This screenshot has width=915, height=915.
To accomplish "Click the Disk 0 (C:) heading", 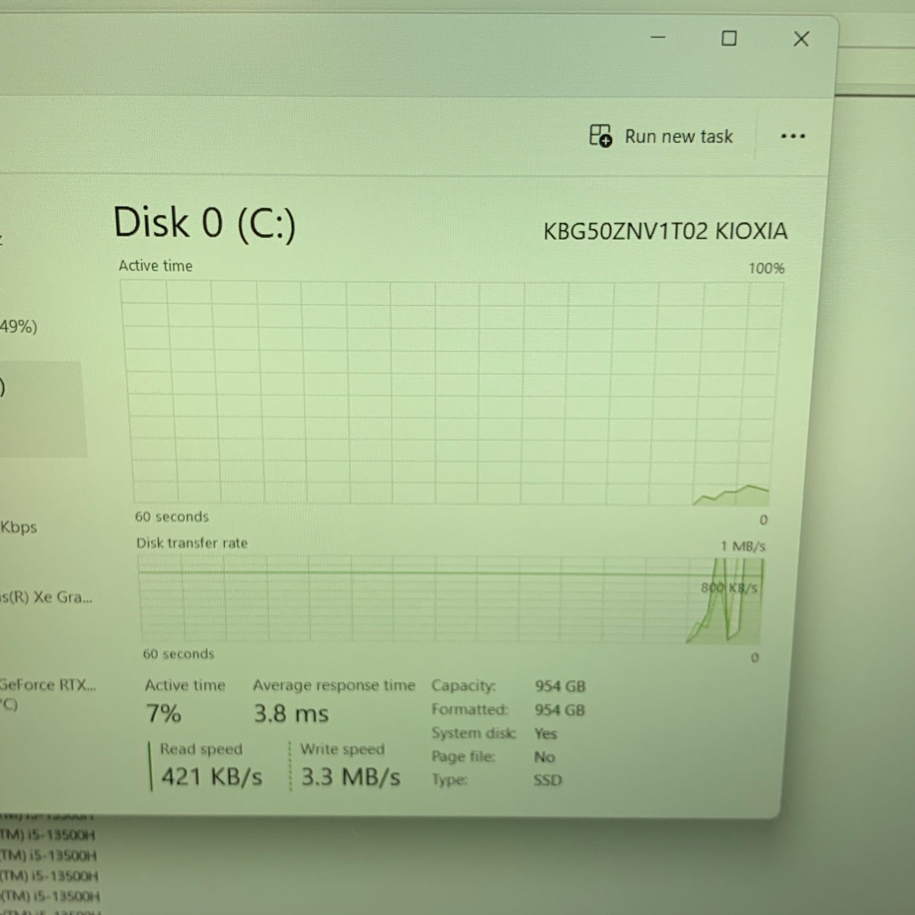I will (204, 223).
